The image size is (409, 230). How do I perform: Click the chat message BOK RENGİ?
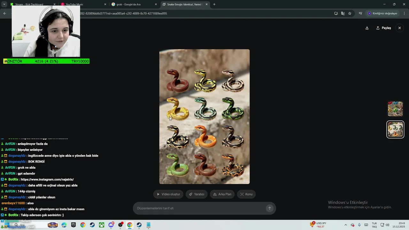click(36, 162)
